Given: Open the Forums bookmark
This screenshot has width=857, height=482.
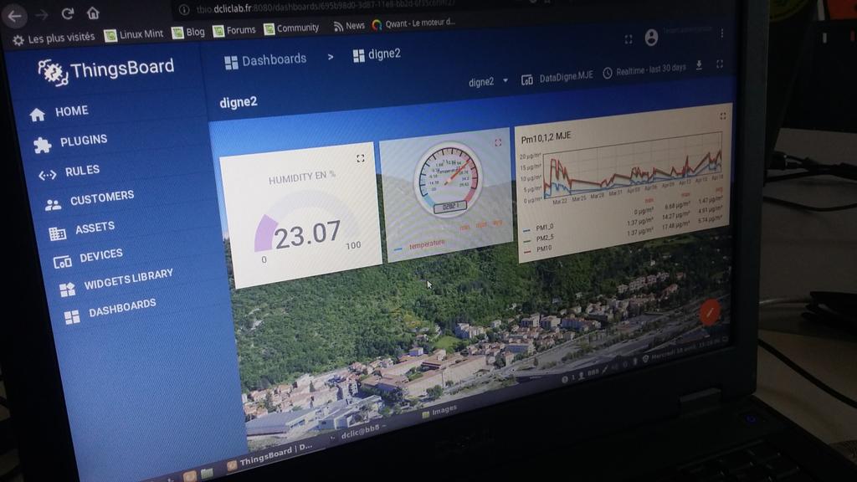Looking at the screenshot, I should [234, 30].
